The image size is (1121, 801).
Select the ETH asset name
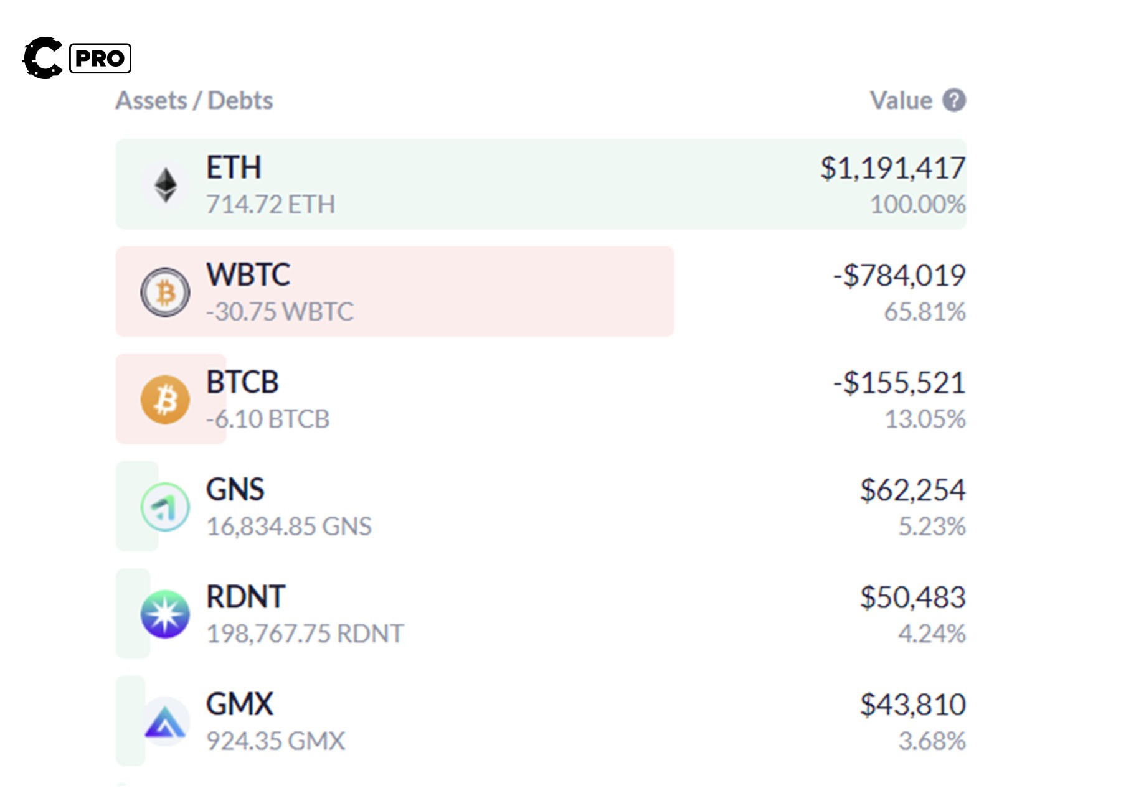tap(234, 167)
